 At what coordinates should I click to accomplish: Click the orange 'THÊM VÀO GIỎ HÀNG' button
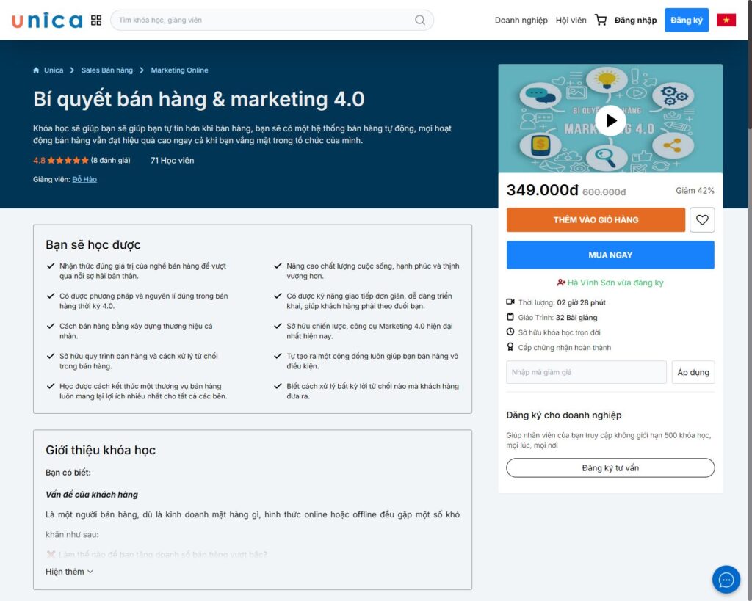595,219
